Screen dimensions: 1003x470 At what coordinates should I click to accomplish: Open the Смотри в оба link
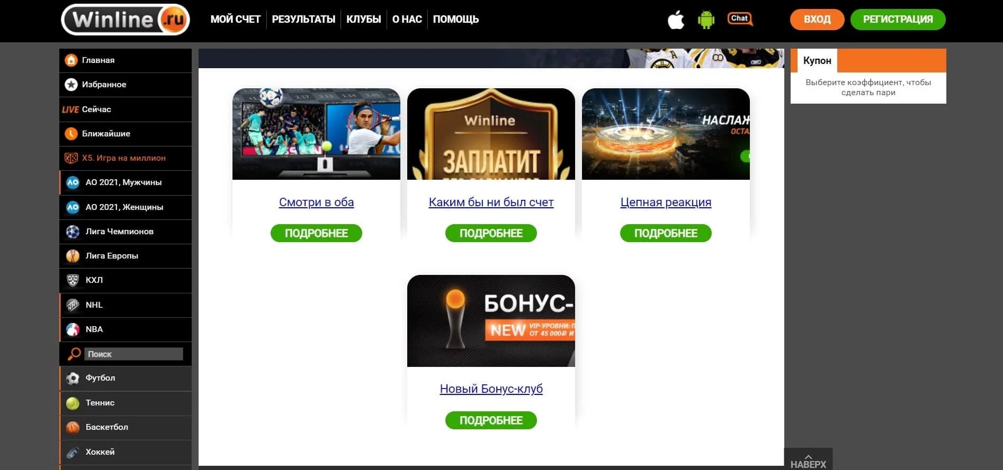316,202
